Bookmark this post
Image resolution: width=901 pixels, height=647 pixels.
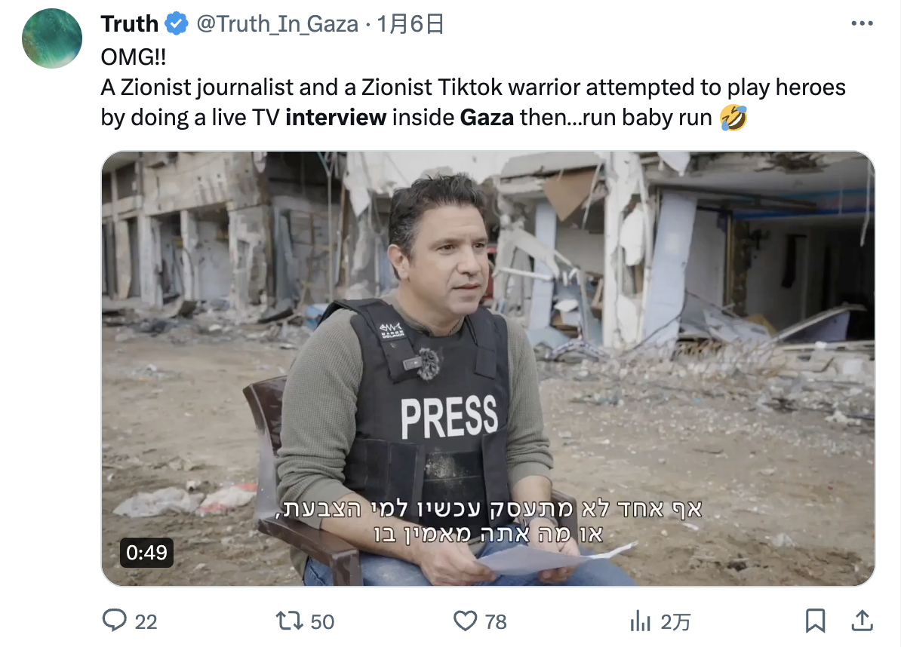(x=816, y=621)
